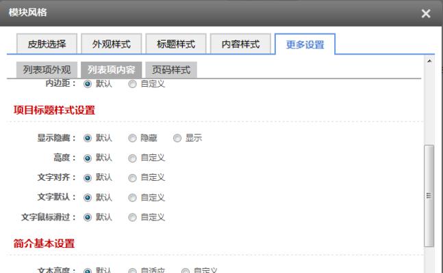
Task: Select 默认 for 高度
Action: pos(88,158)
